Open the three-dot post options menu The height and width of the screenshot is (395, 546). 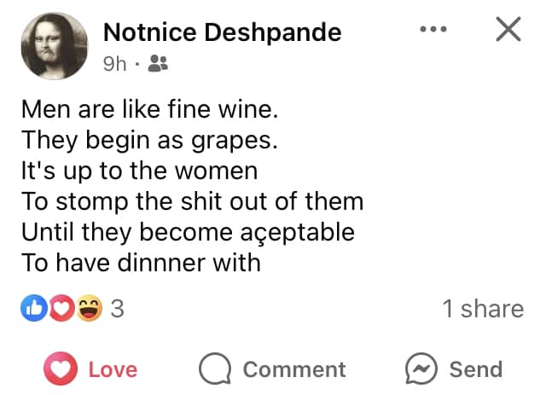(x=433, y=29)
